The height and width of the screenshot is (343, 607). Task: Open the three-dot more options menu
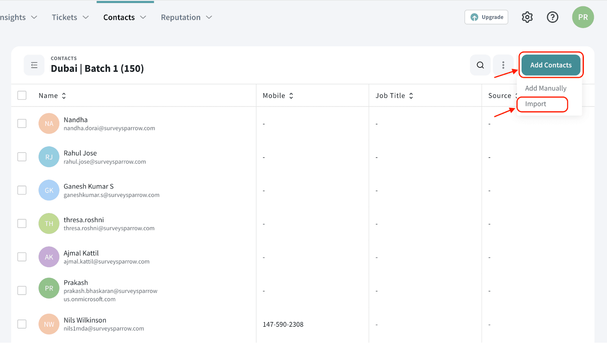point(503,65)
